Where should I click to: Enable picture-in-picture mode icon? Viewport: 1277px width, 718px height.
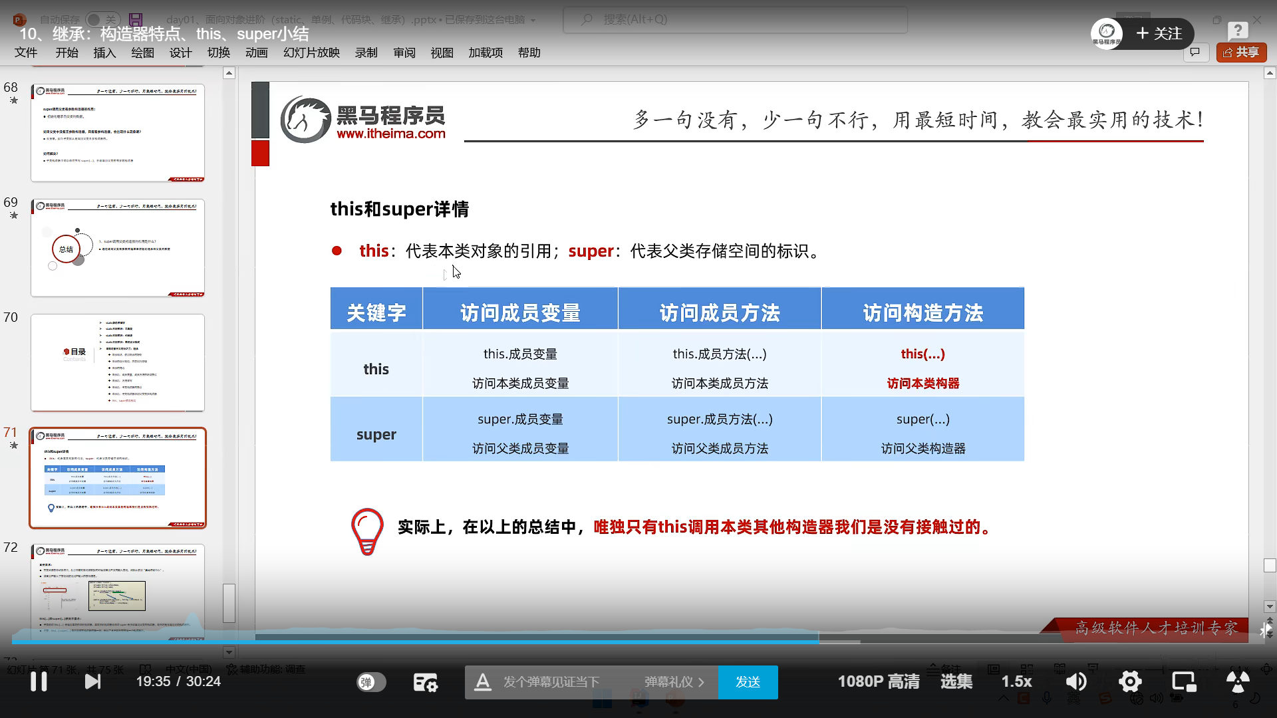click(x=1184, y=681)
